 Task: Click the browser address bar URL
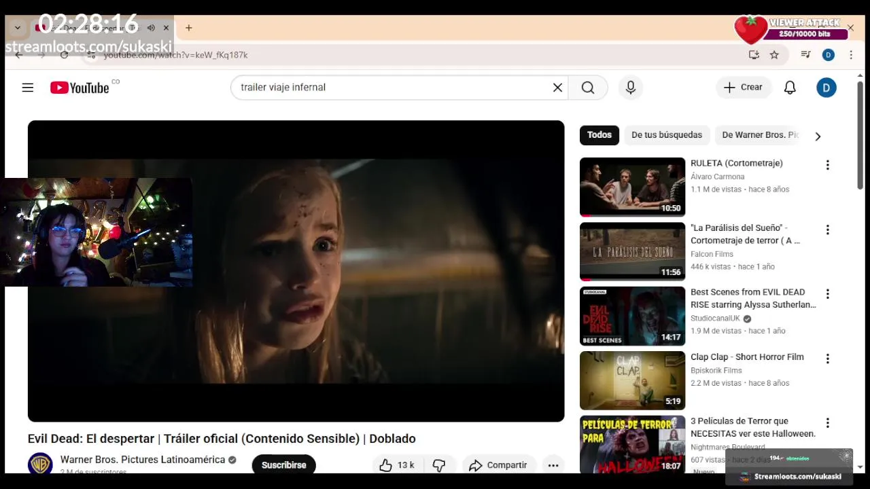(175, 55)
